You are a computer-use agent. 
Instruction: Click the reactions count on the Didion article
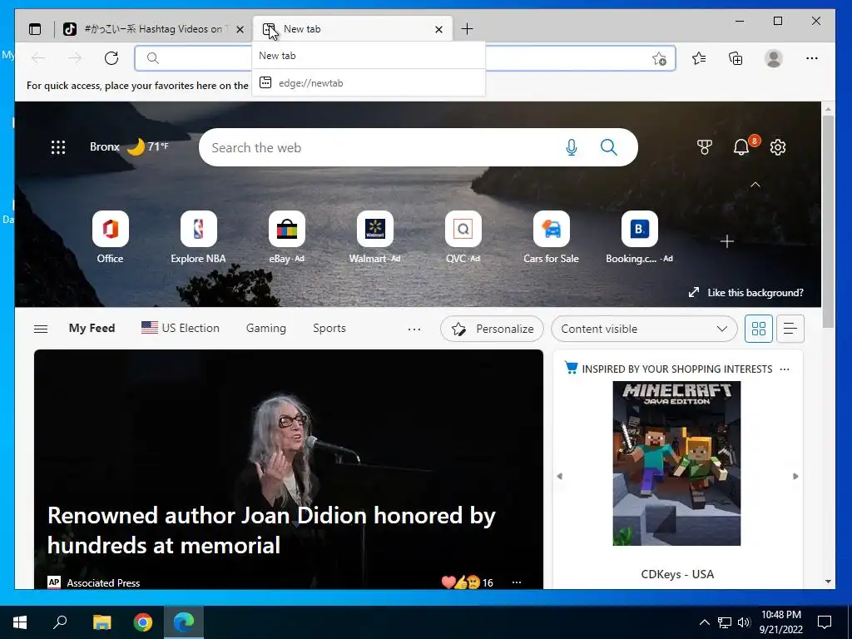468,582
